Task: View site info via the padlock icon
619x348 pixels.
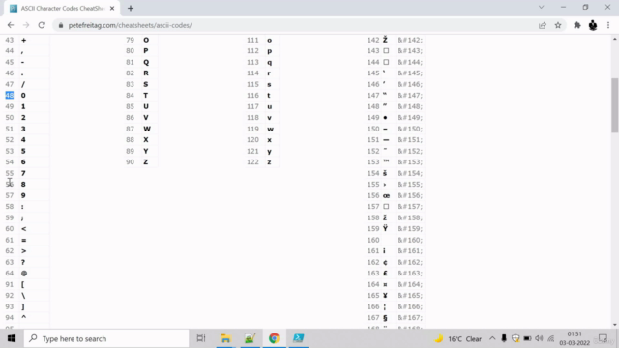Action: [x=60, y=25]
